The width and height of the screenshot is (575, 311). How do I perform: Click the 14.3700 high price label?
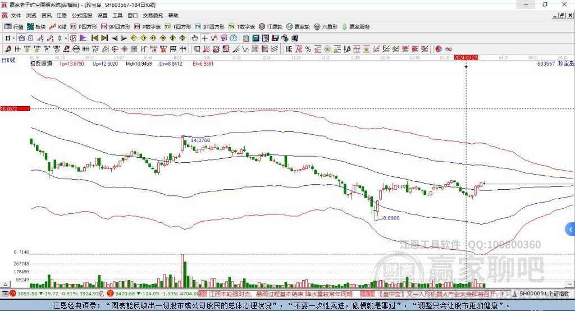pyautogui.click(x=200, y=140)
